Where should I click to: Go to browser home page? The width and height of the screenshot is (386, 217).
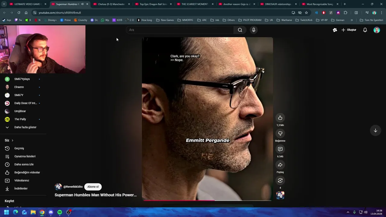click(x=26, y=13)
